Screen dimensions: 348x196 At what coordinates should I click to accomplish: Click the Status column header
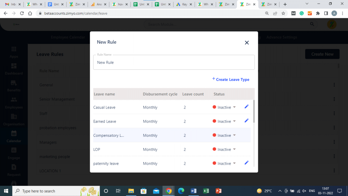click(219, 94)
